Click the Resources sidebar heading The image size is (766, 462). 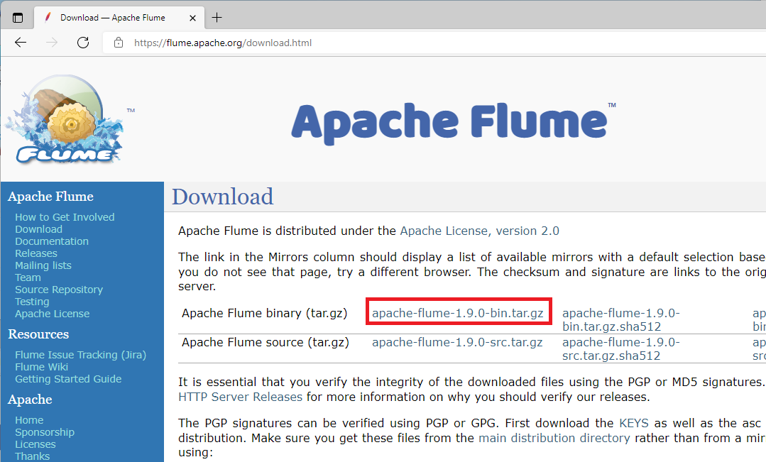click(38, 334)
